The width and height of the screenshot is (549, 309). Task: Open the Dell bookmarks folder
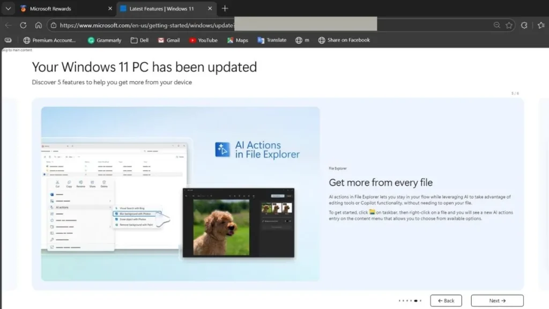[x=139, y=40]
